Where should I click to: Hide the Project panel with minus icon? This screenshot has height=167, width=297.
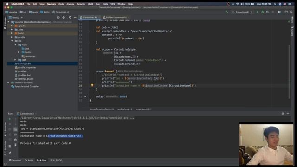click(75, 18)
